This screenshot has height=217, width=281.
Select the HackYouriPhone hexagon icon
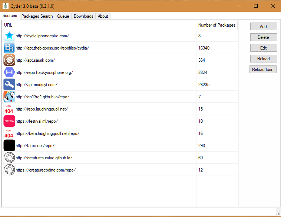[x=9, y=72]
